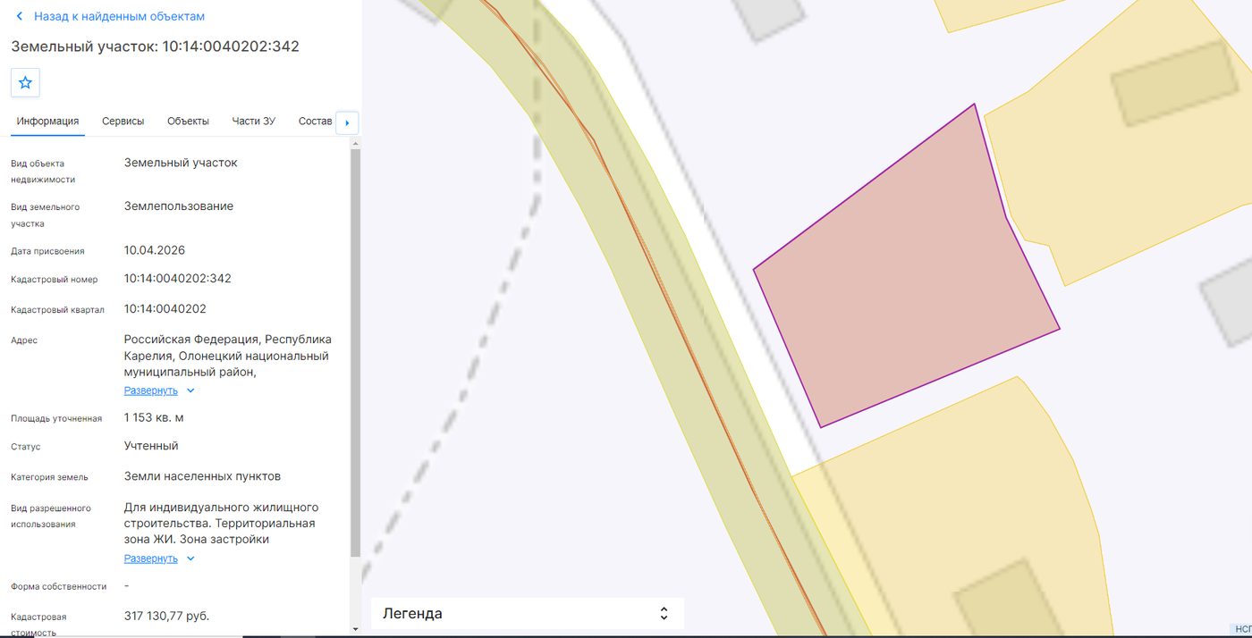Click the info panel vertical scrollbar thumb
The image size is (1252, 638).
356,353
